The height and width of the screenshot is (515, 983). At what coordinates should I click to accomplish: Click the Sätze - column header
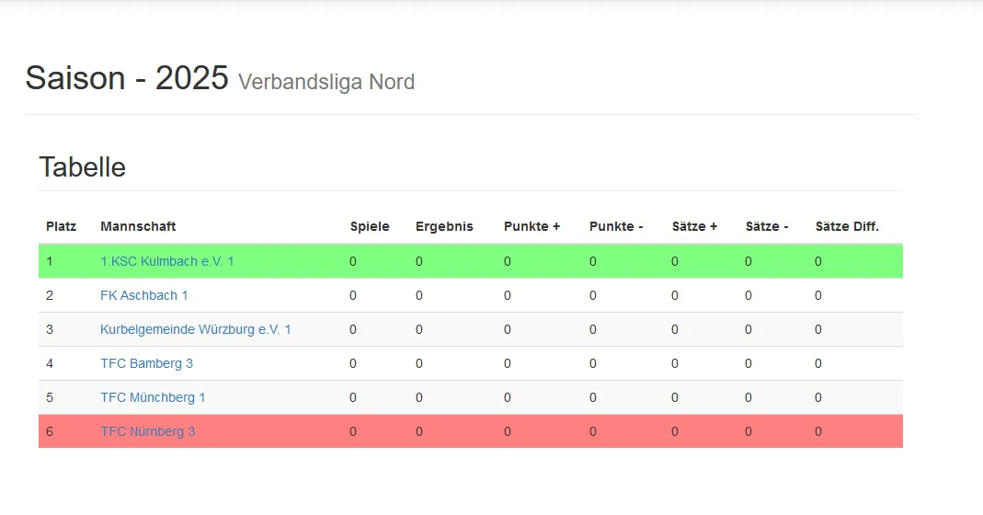click(767, 226)
